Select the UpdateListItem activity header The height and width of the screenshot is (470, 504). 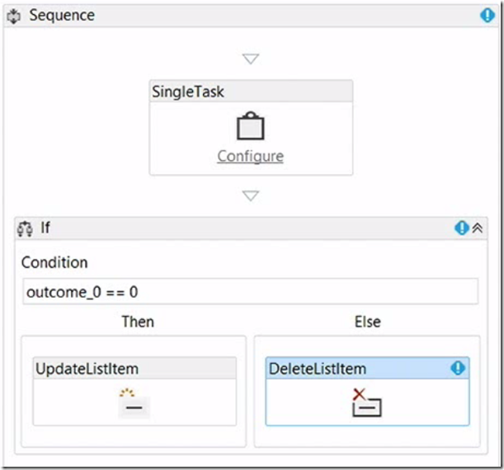coord(134,369)
